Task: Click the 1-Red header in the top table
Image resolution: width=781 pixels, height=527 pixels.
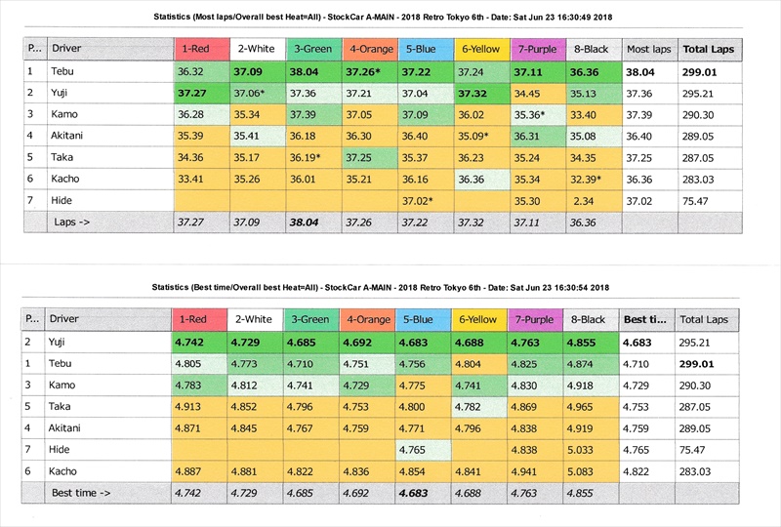Action: tap(201, 49)
